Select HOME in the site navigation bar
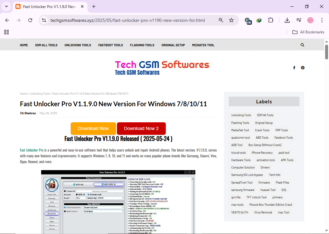 [24, 45]
